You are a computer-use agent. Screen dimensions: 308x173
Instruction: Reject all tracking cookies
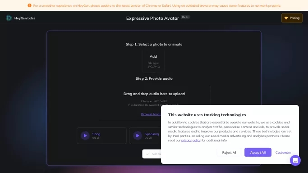click(x=229, y=152)
